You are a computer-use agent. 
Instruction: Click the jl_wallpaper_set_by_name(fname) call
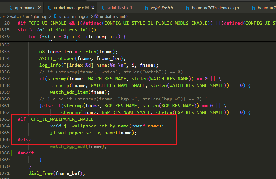93,133
